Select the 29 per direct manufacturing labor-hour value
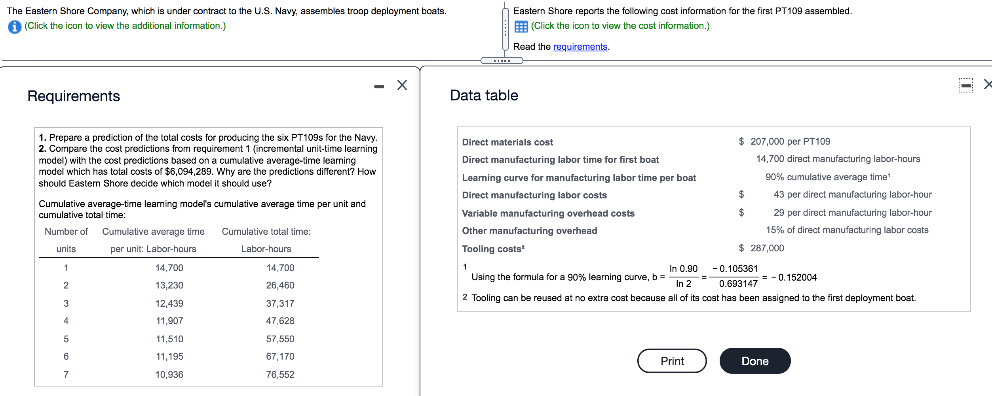This screenshot has width=992, height=396. (x=853, y=213)
